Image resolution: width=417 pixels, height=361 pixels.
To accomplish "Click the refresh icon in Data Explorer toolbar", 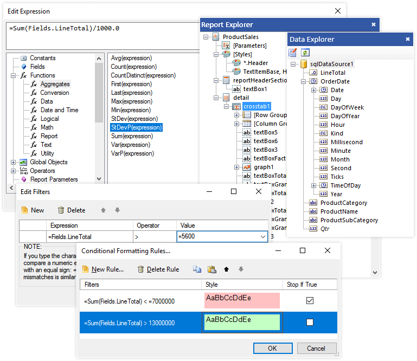I will pos(305,53).
